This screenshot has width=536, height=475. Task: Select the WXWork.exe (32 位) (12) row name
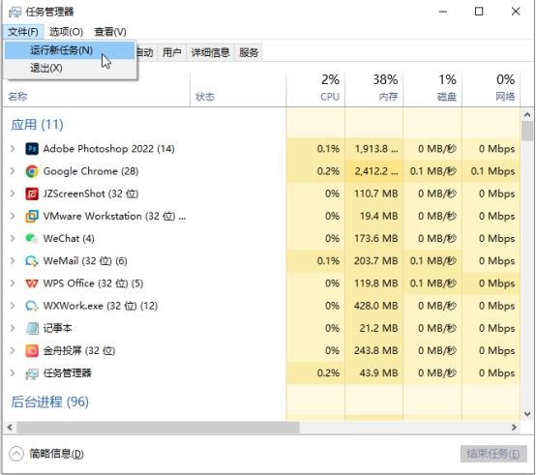(101, 306)
